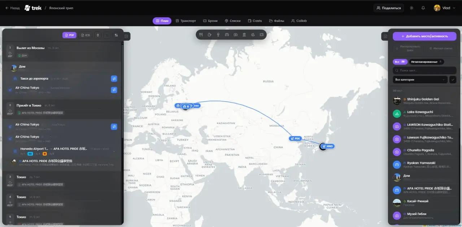Click the camera icon for Chureito Pagoda
Image resolution: width=462 pixels, height=227 pixels.
click(x=397, y=152)
